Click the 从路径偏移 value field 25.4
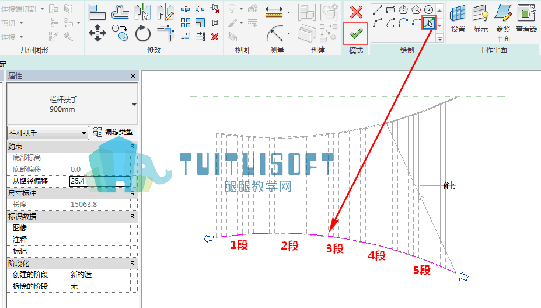Image resolution: width=541 pixels, height=308 pixels. tap(100, 181)
